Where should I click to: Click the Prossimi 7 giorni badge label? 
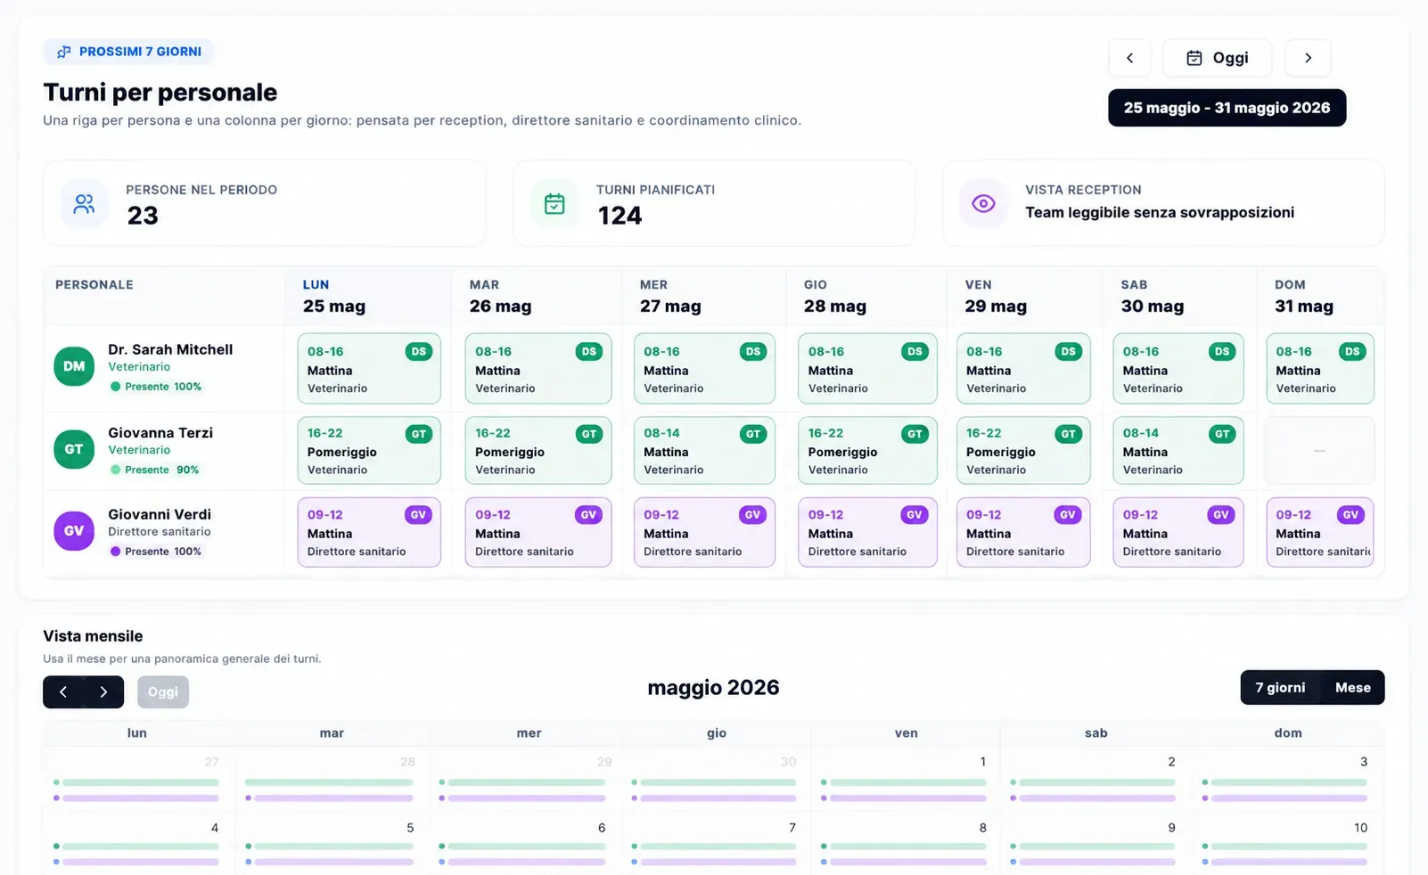click(140, 52)
